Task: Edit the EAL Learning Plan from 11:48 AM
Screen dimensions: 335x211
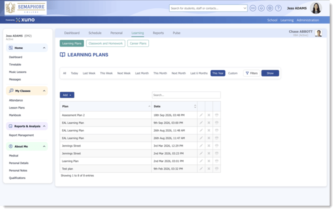Action: (201, 130)
